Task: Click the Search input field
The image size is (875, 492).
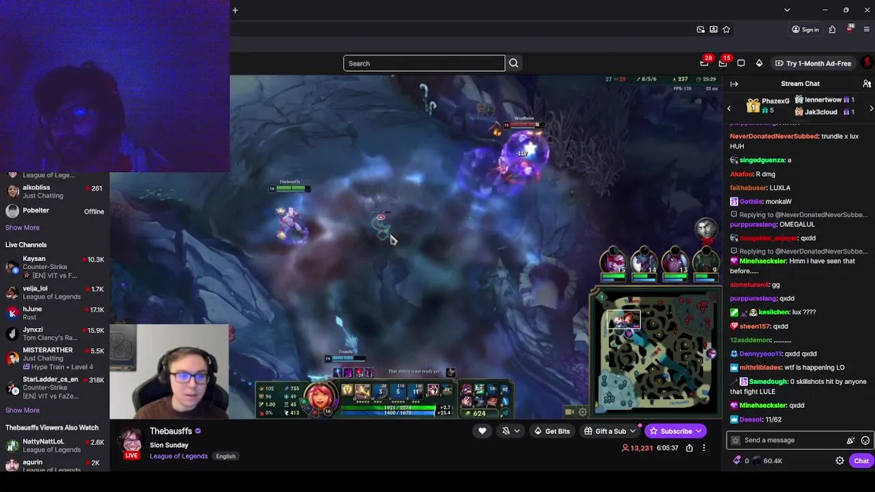Action: (424, 64)
